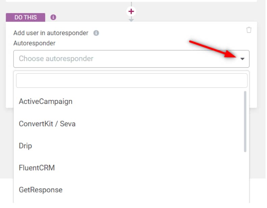Click the dropdown list scrollbar
267x208 pixels.
[x=245, y=121]
